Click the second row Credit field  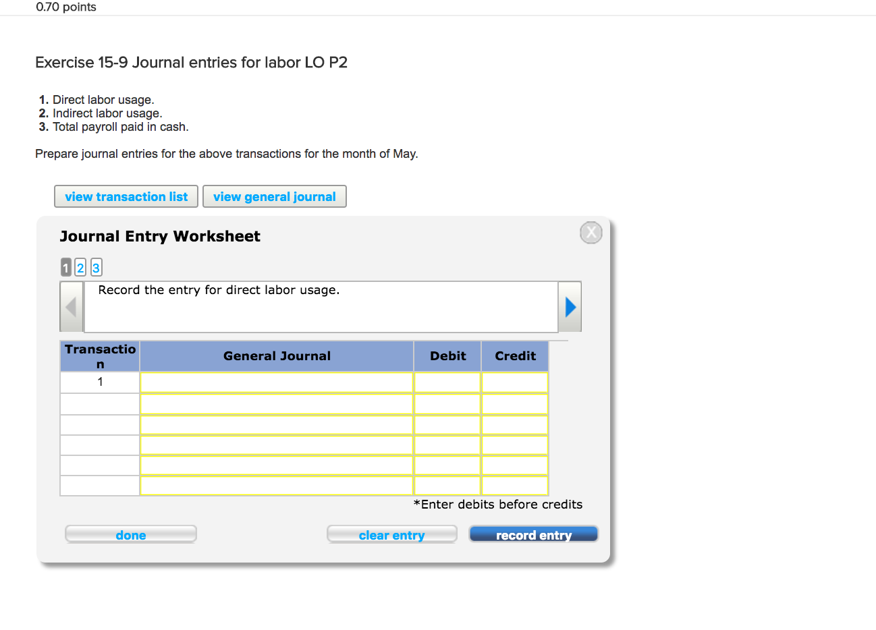[514, 404]
